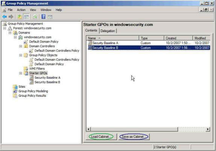
Task: Click the Group Policy Results icon
Action: coord(15,96)
